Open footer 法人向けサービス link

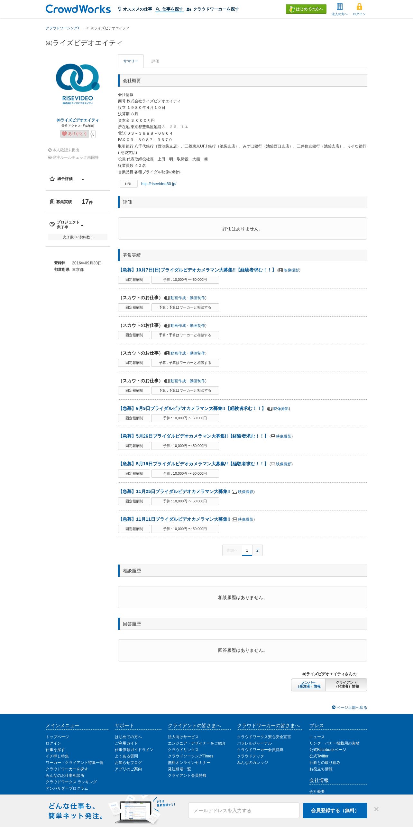tap(183, 737)
